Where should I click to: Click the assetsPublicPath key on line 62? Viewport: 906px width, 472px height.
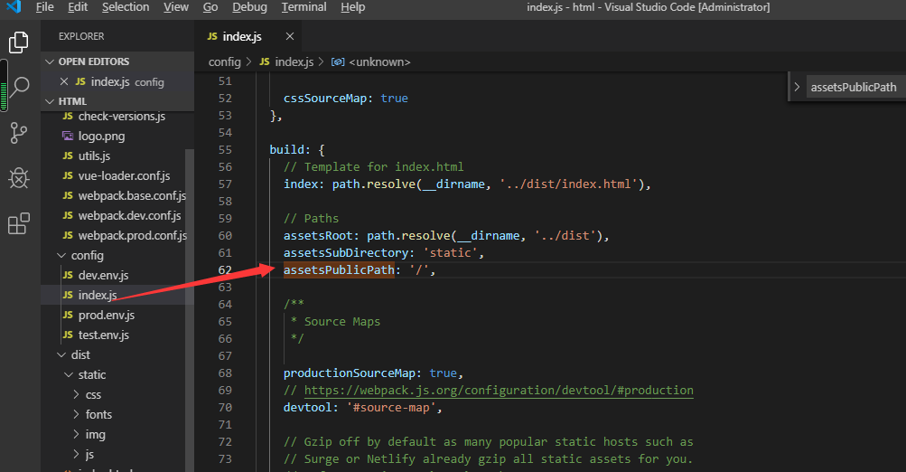click(339, 270)
